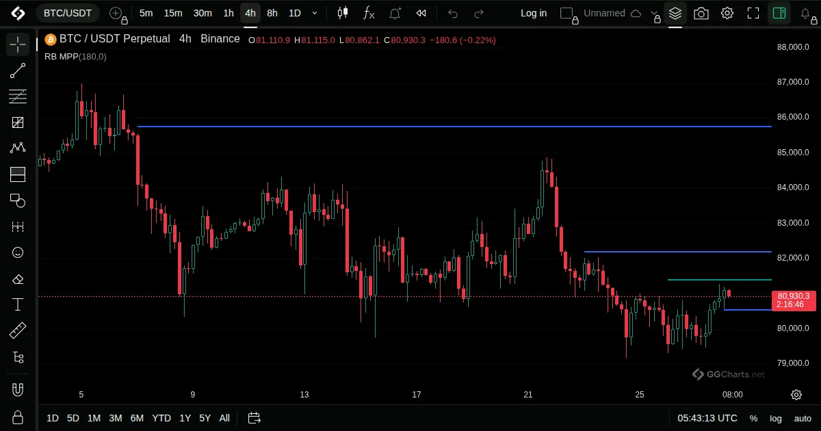Open the BTC/USDT symbol search
The width and height of the screenshot is (821, 431).
pos(68,13)
